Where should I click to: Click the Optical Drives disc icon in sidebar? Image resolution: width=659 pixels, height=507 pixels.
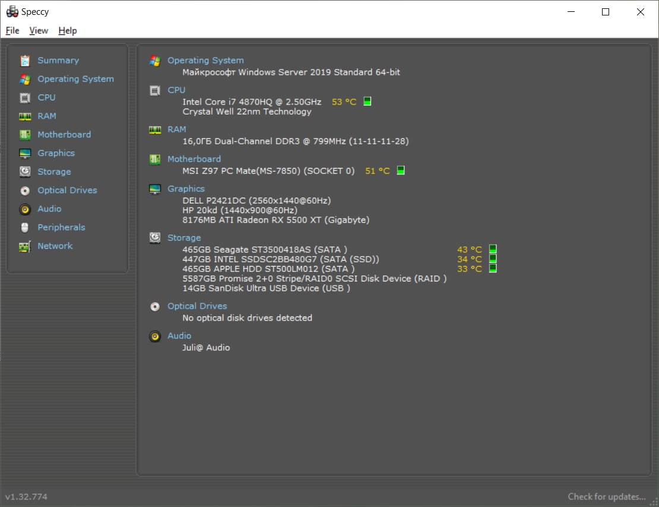click(25, 191)
